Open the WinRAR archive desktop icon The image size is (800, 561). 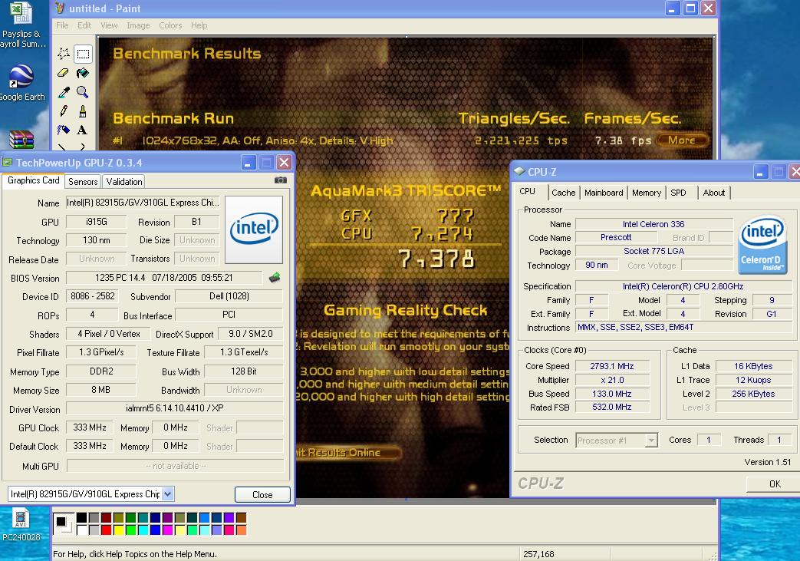[21, 140]
